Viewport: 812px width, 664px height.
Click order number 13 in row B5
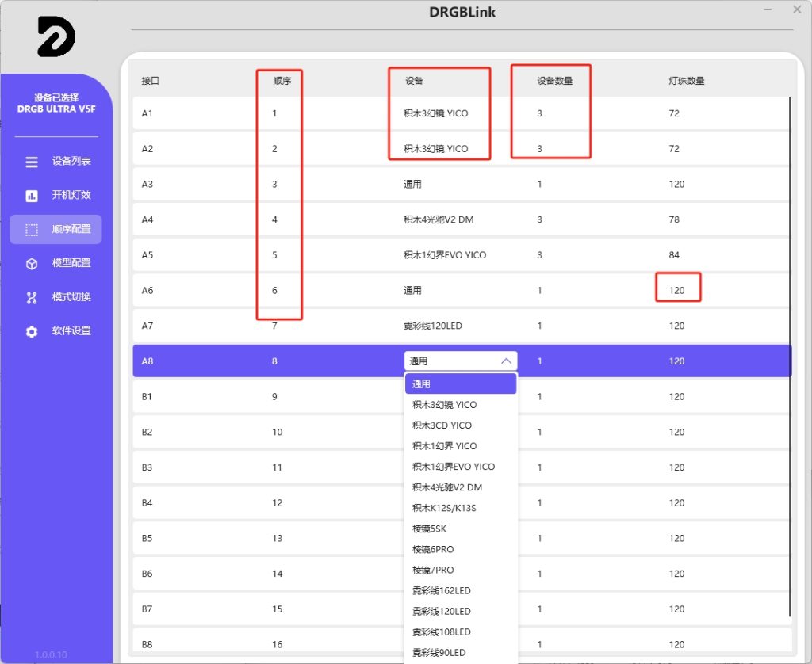point(277,538)
